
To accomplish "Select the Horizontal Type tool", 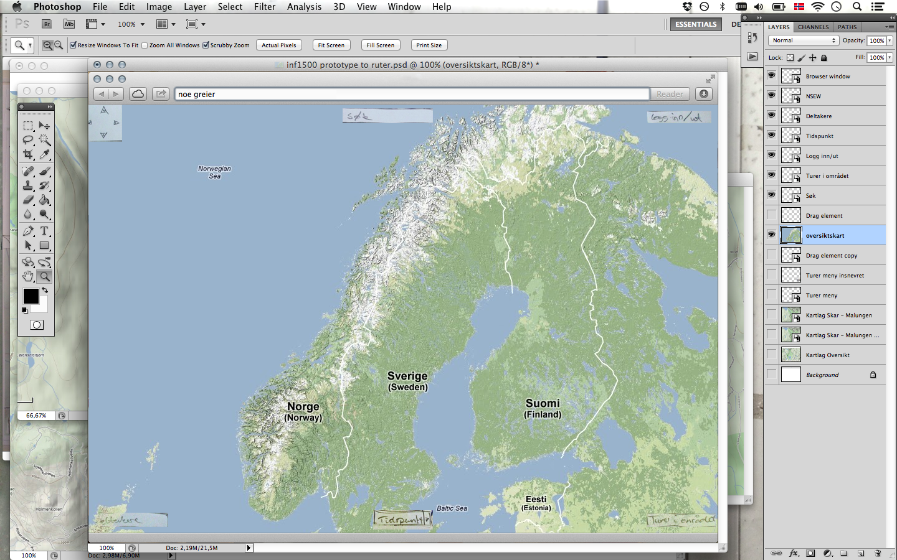I will 44,231.
